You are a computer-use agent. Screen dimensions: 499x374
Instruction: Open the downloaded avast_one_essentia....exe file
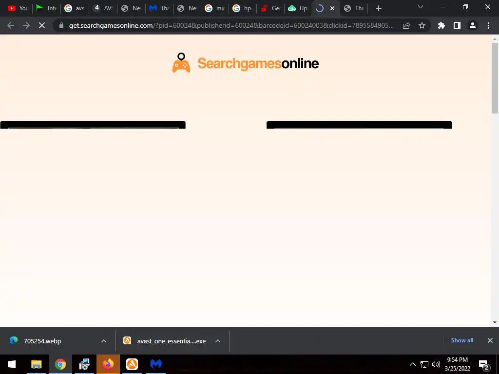165,341
